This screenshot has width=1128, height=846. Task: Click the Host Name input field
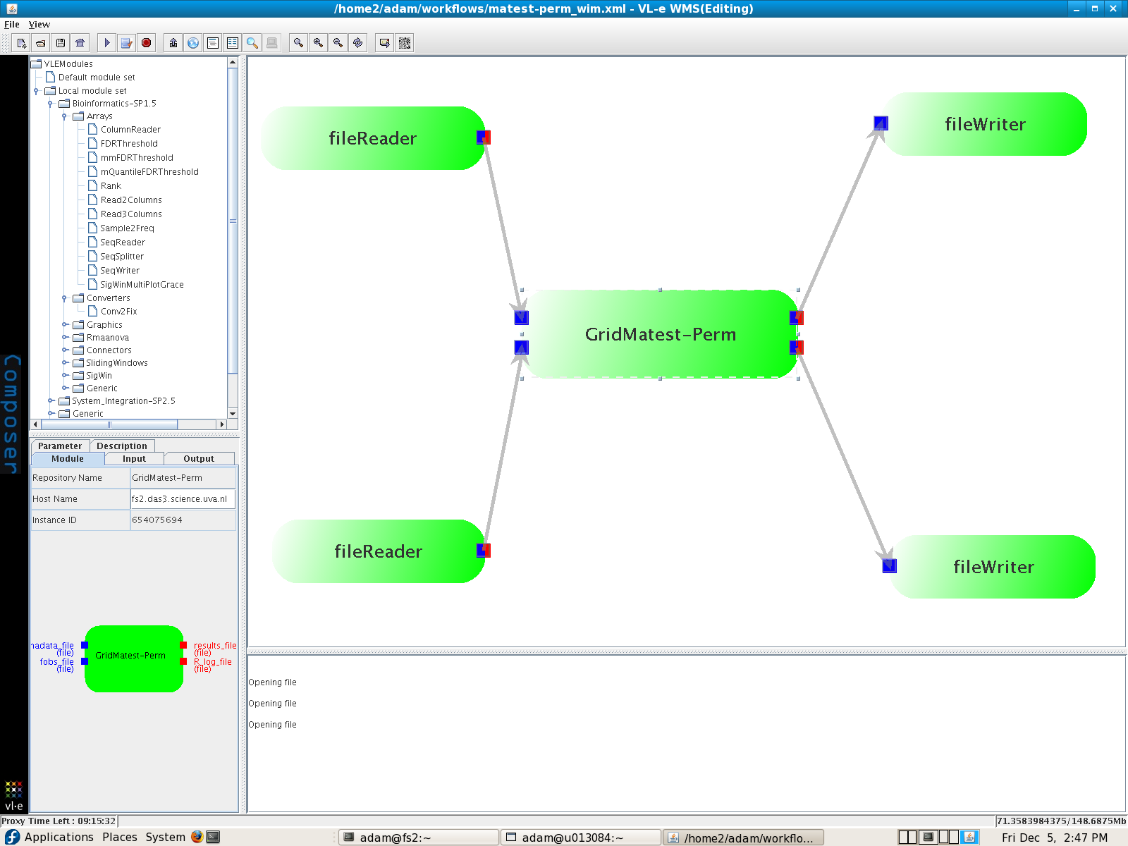coord(182,499)
